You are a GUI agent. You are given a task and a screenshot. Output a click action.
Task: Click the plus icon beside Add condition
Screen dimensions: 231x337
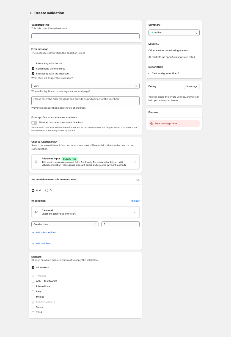33,244
